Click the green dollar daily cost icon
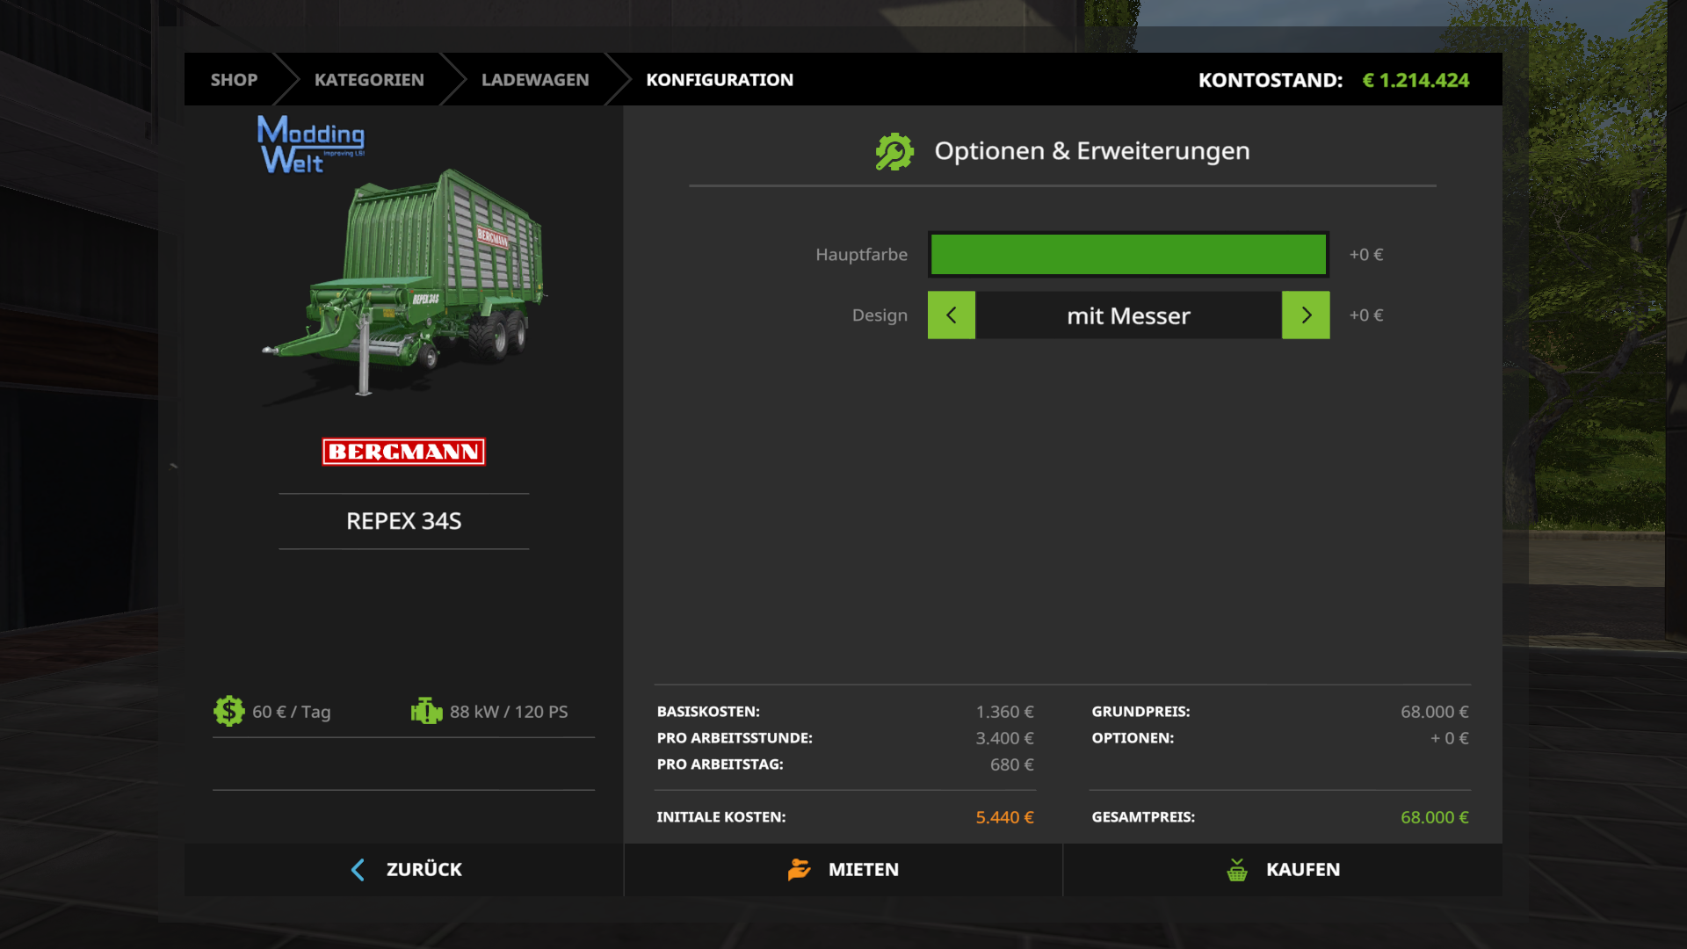This screenshot has height=949, width=1687. 228,711
